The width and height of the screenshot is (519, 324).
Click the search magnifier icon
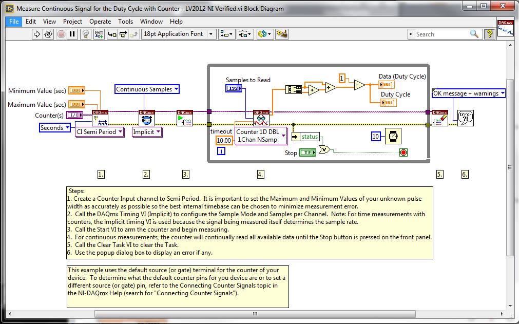coord(474,34)
